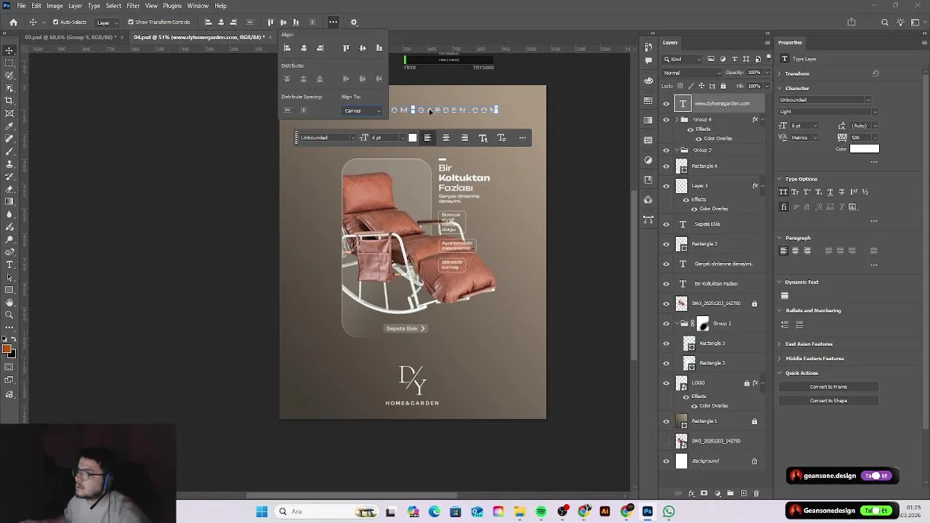Viewport: 930px width, 523px height.
Task: Center text in the floating text bar
Action: tap(446, 138)
